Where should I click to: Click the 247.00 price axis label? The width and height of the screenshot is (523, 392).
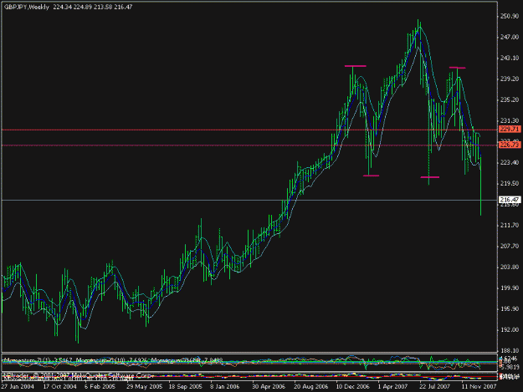point(510,38)
